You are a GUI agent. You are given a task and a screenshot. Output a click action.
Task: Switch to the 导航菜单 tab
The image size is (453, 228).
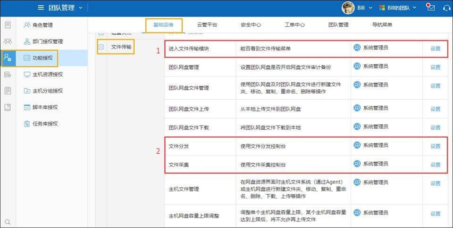coord(382,25)
